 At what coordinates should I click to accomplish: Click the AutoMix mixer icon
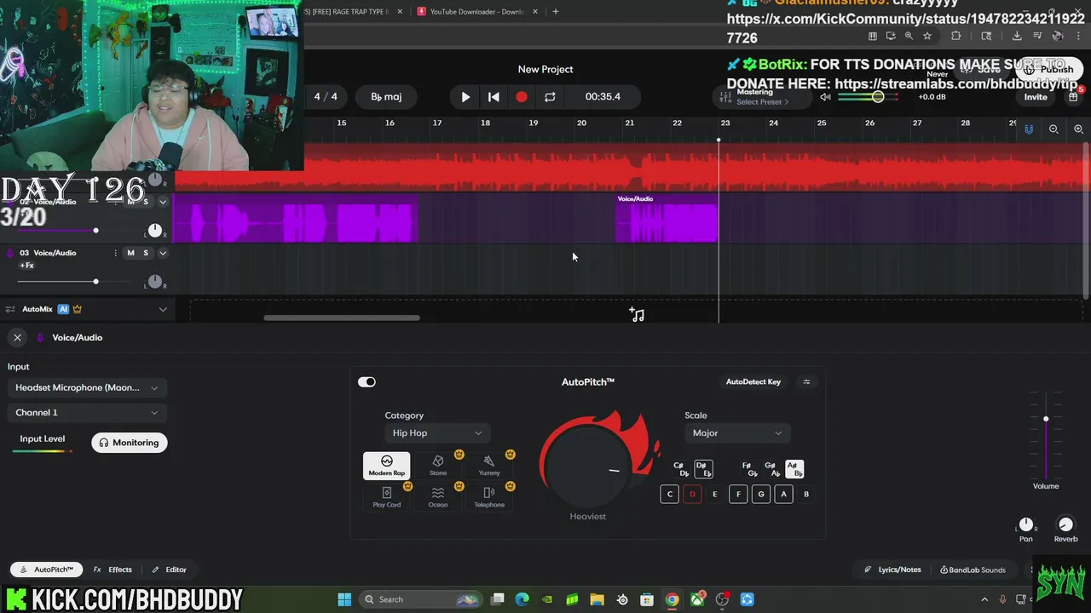click(x=10, y=309)
